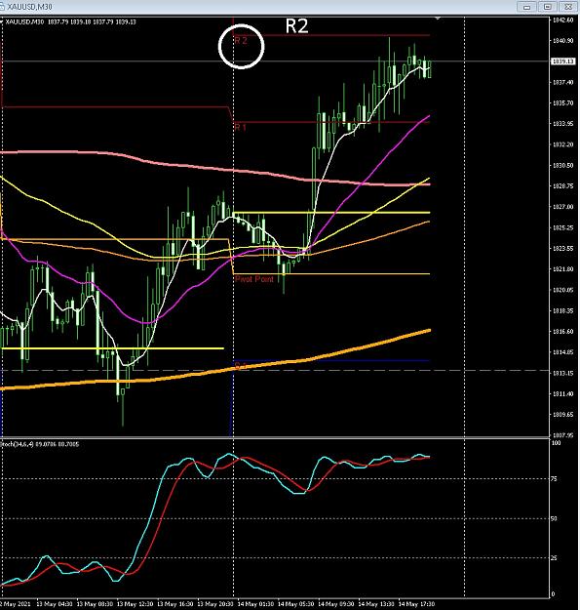Click the 75 level on stochastic scale
The height and width of the screenshot is (610, 580).
[x=554, y=479]
